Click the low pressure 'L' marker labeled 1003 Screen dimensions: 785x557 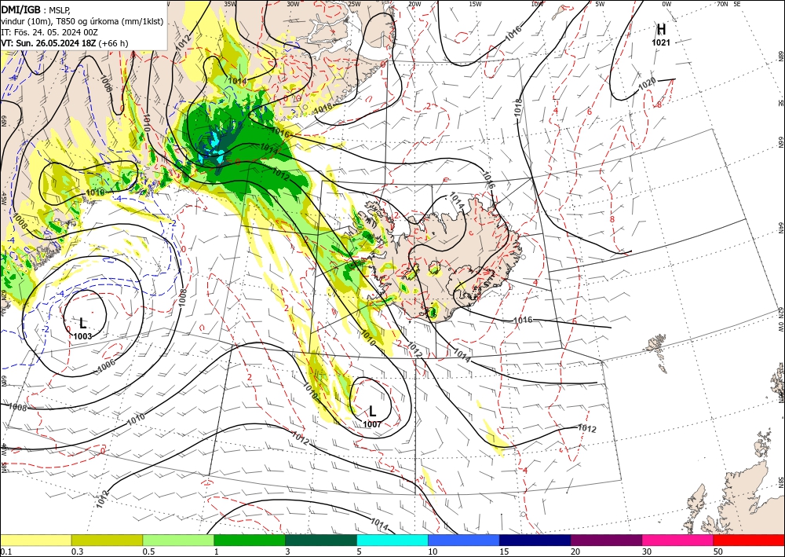pyautogui.click(x=83, y=323)
